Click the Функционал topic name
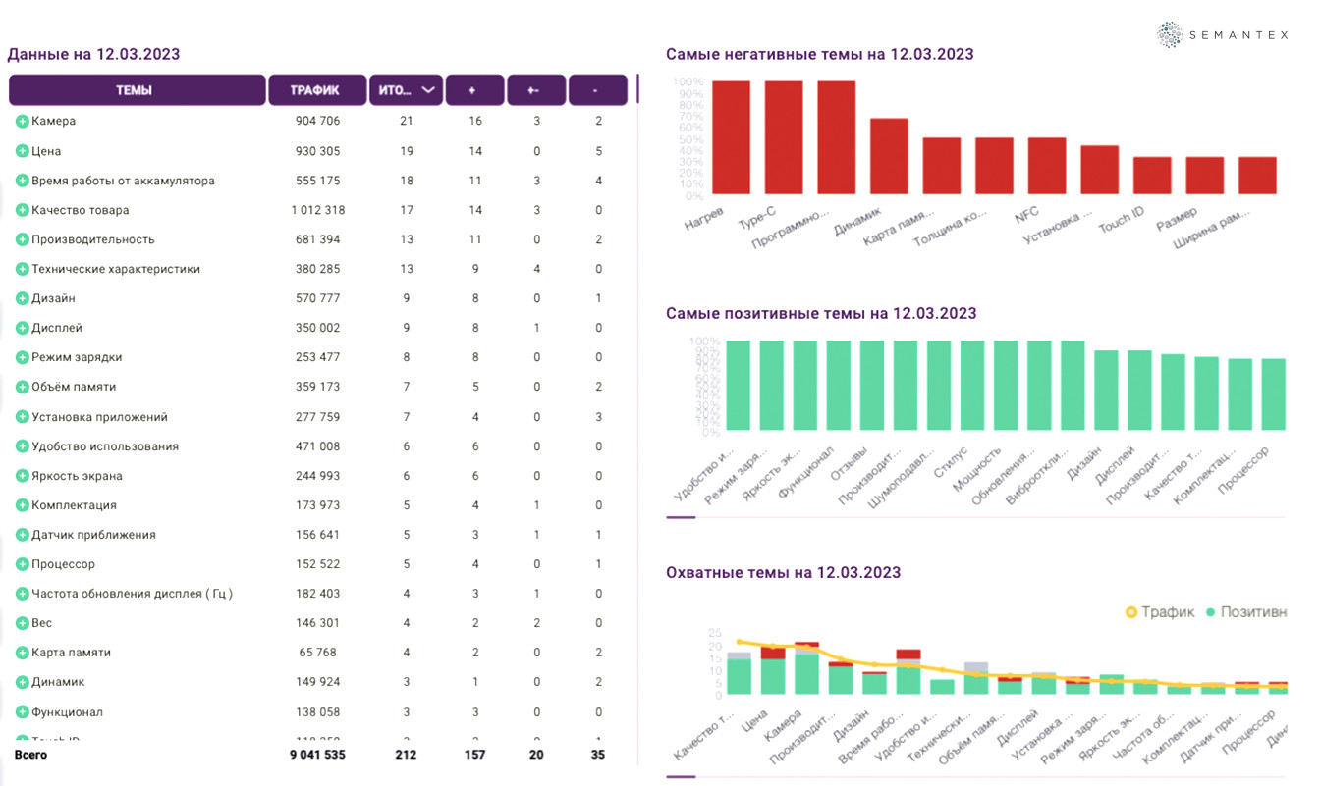Viewport: 1320px width, 786px height. 68,712
